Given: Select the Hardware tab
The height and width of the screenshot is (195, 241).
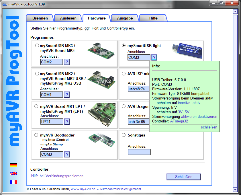Looking at the screenshot, I should (x=97, y=18).
